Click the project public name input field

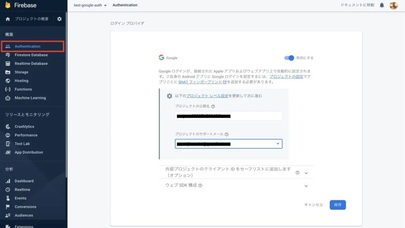[229, 116]
